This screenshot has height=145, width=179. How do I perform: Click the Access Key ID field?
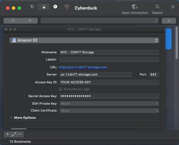[x=109, y=82]
